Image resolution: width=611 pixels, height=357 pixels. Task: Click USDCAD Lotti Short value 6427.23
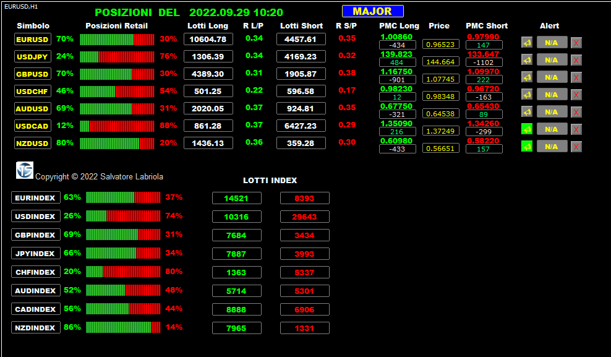(x=301, y=126)
